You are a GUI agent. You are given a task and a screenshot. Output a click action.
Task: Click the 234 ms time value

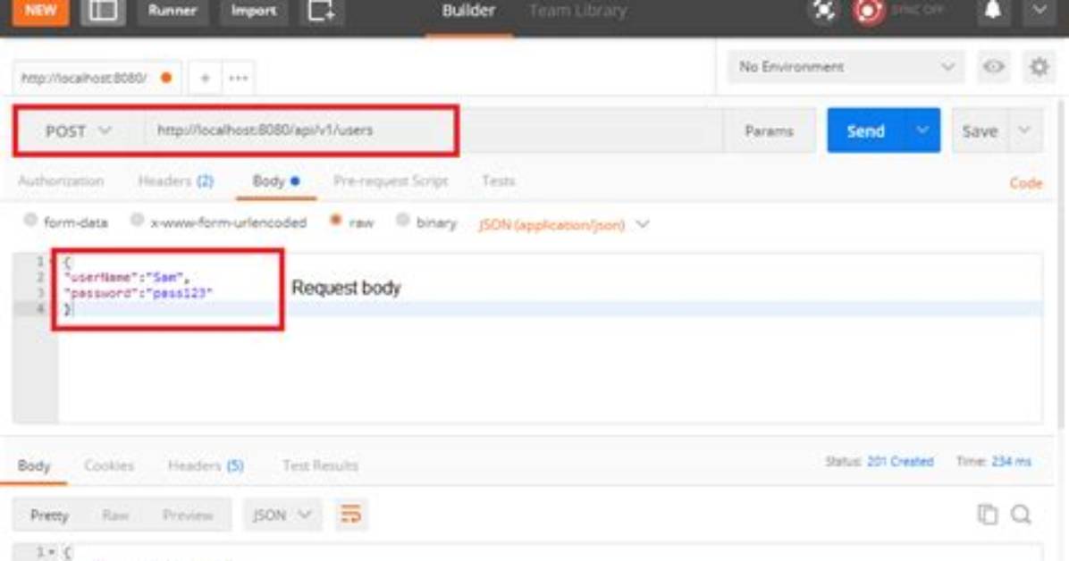pyautogui.click(x=1011, y=462)
